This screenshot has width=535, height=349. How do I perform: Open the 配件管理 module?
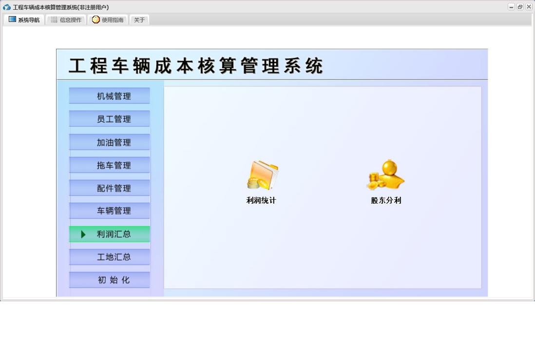(110, 188)
